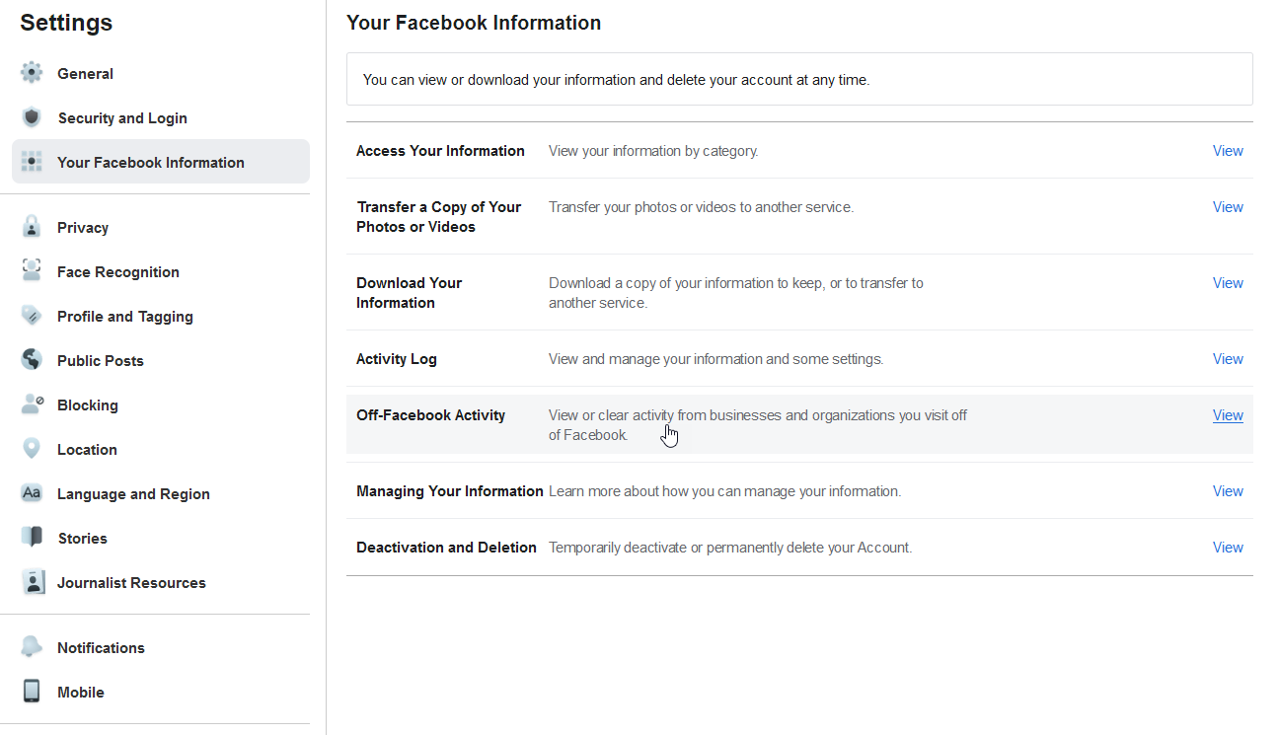The width and height of the screenshot is (1279, 735).
Task: Click the Public Posts globe icon
Action: pyautogui.click(x=32, y=360)
